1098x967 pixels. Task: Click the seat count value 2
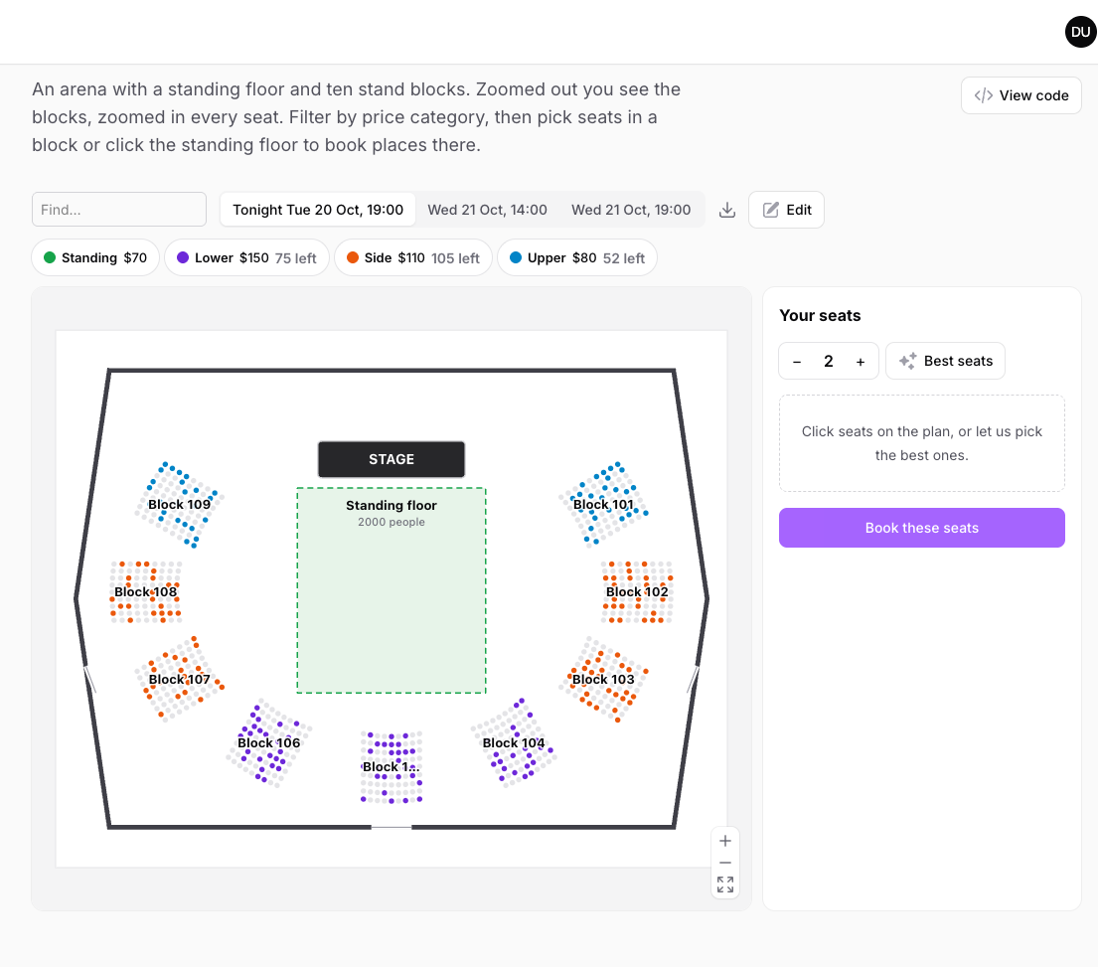click(x=829, y=362)
